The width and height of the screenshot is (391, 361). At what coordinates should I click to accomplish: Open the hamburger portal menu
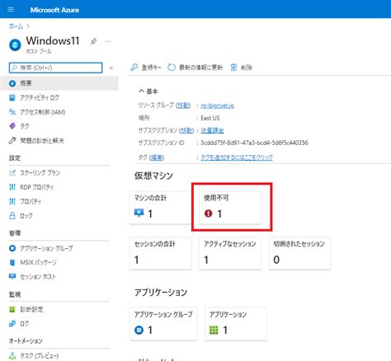tap(11, 10)
